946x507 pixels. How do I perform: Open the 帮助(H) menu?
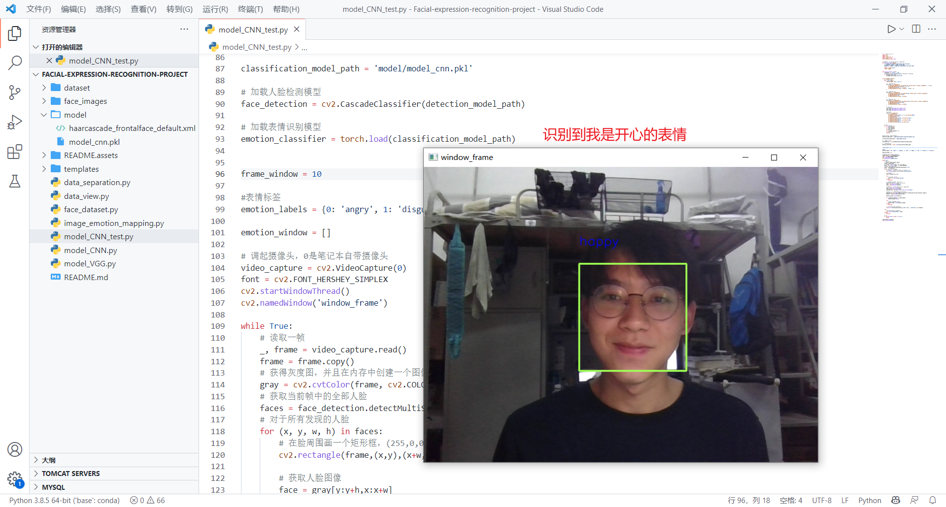coord(286,9)
